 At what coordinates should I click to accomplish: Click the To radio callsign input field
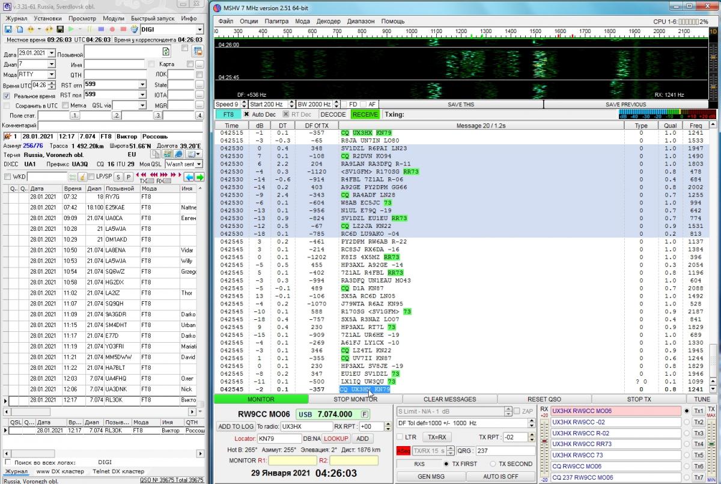point(306,426)
